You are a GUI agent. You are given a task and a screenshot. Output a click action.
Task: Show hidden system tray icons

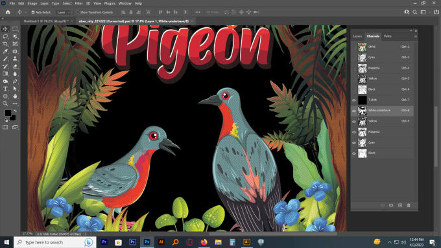[390, 242]
